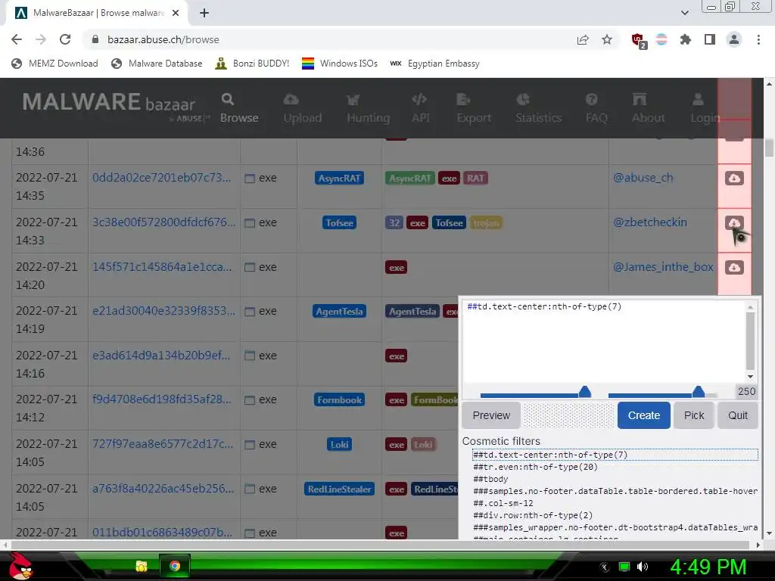Image resolution: width=775 pixels, height=581 pixels.
Task: Close the MalwareBazaar tab
Action: tap(176, 14)
